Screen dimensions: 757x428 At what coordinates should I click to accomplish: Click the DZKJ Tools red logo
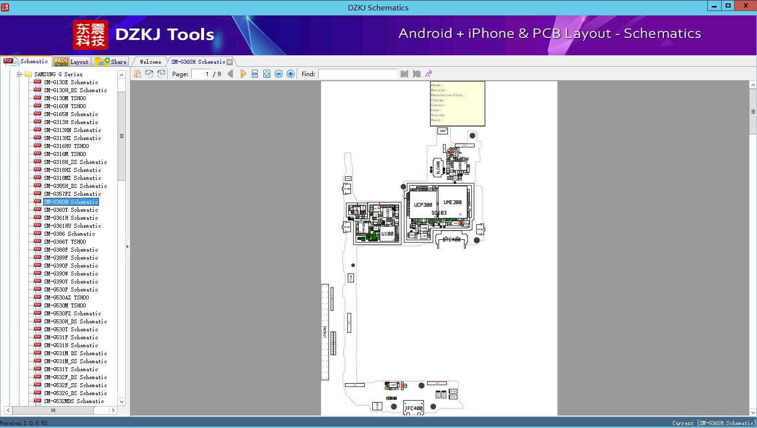[90, 34]
